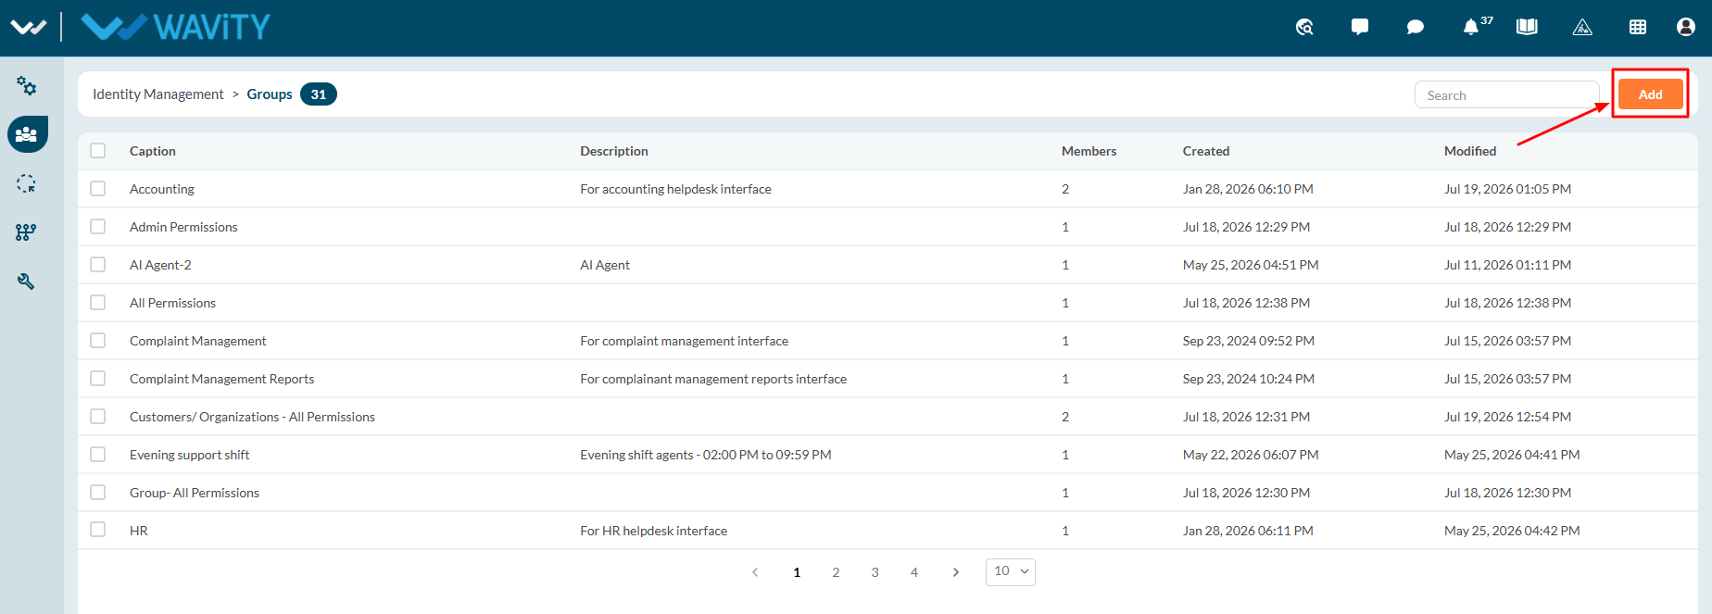Check the Admin Permissions row checkbox
Screen dimensions: 1712x614
(x=98, y=226)
